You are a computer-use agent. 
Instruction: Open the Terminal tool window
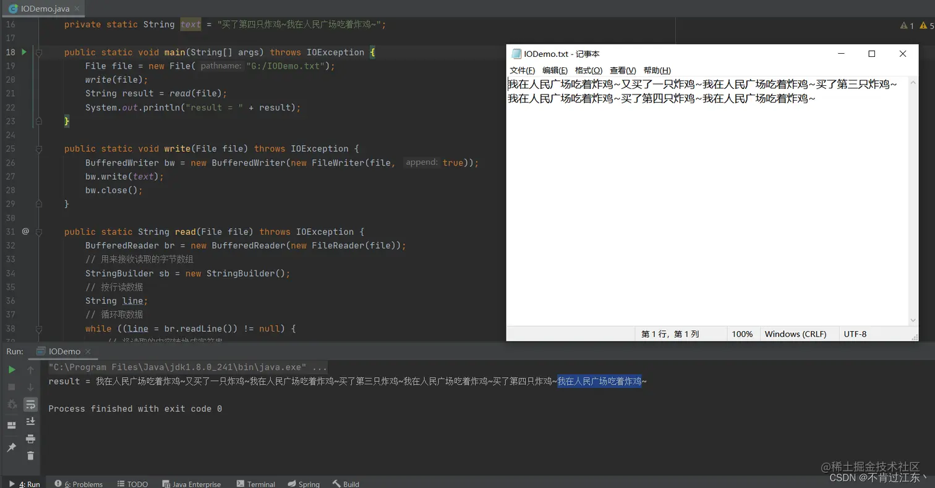[x=255, y=484]
